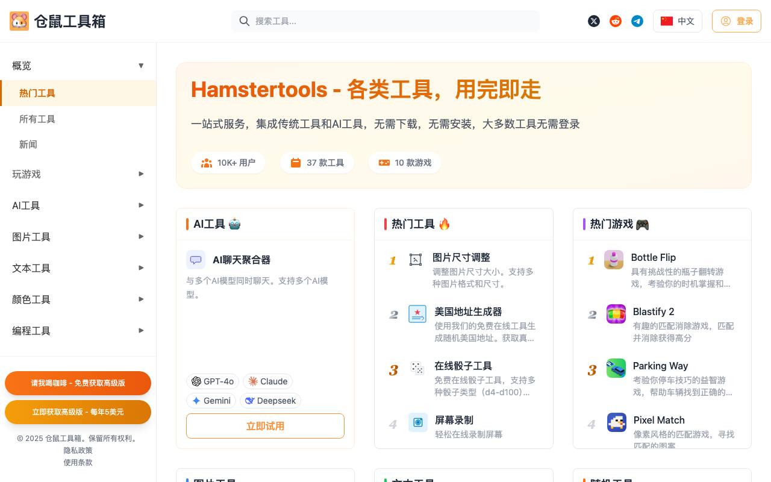The image size is (771, 482).
Task: Expand the 编程工具 sidebar section
Action: [x=78, y=331]
